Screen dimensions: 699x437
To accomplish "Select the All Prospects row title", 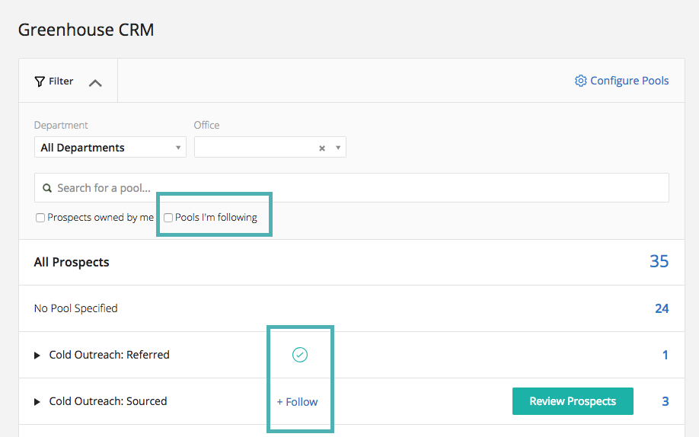I will pyautogui.click(x=72, y=262).
